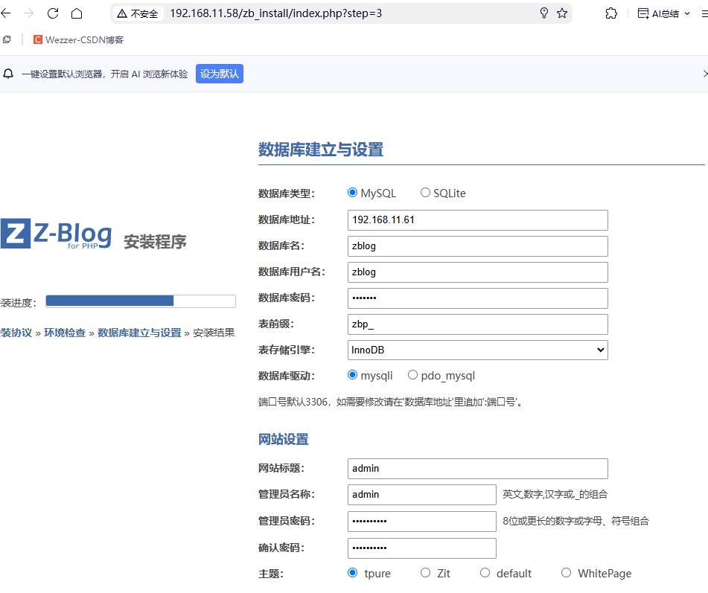This screenshot has height=593, width=708.
Task: Click the 8位或更长的数字或字母 password hint
Action: click(575, 522)
